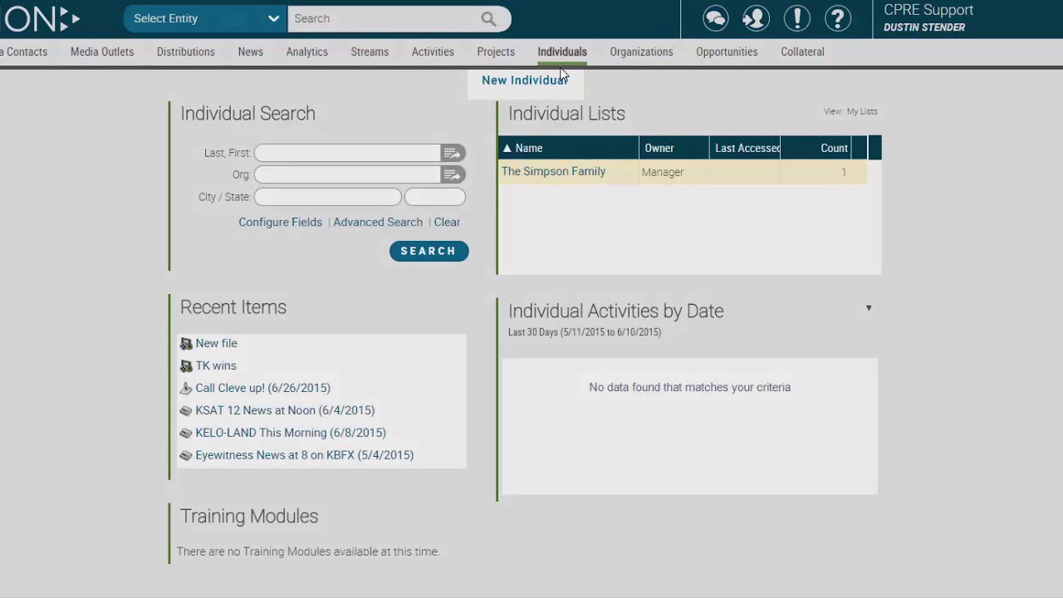Click the magnifier icon in the search box
The width and height of the screenshot is (1063, 598).
(488, 18)
